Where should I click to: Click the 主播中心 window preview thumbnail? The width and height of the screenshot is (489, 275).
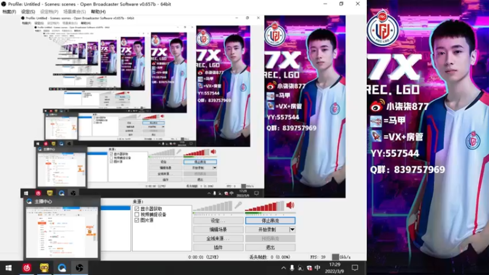pos(62,232)
